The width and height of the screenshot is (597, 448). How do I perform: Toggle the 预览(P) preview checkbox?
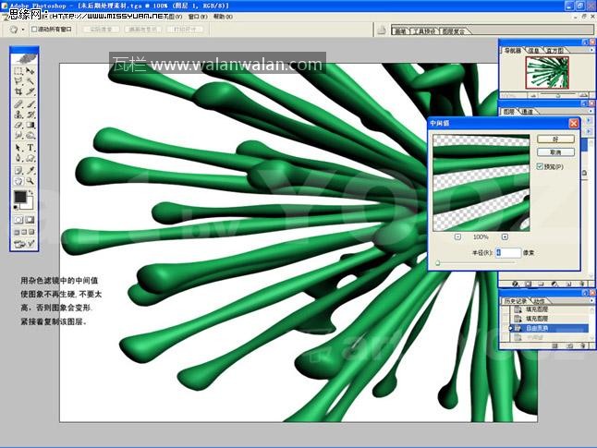tap(541, 166)
